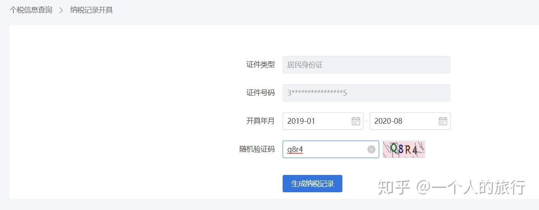Click the 知乎 watermark logo text

pos(394,187)
